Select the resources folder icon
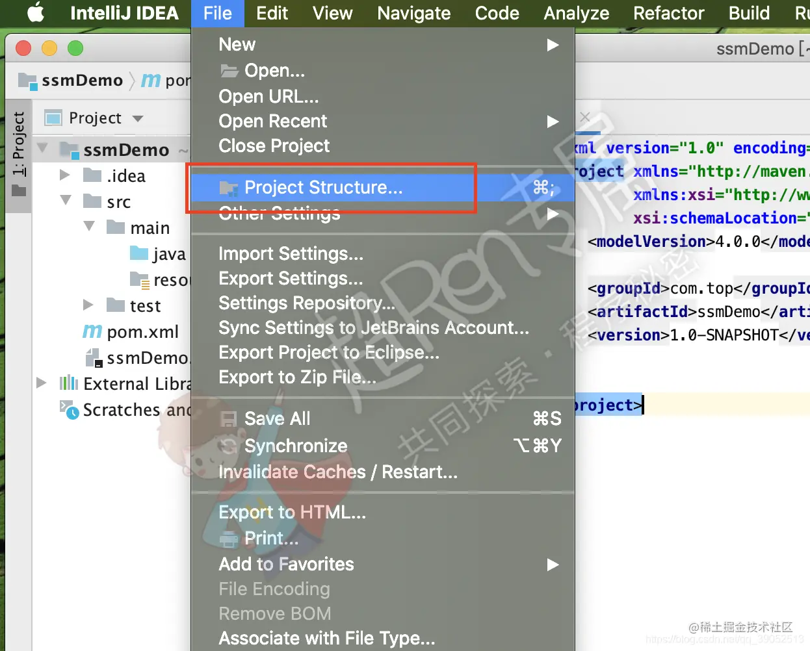The image size is (810, 651). click(140, 279)
